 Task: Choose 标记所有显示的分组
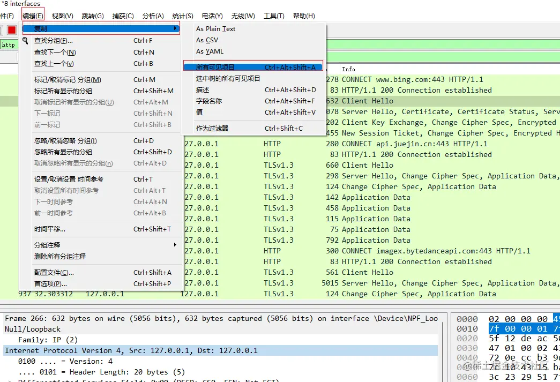tap(101, 91)
